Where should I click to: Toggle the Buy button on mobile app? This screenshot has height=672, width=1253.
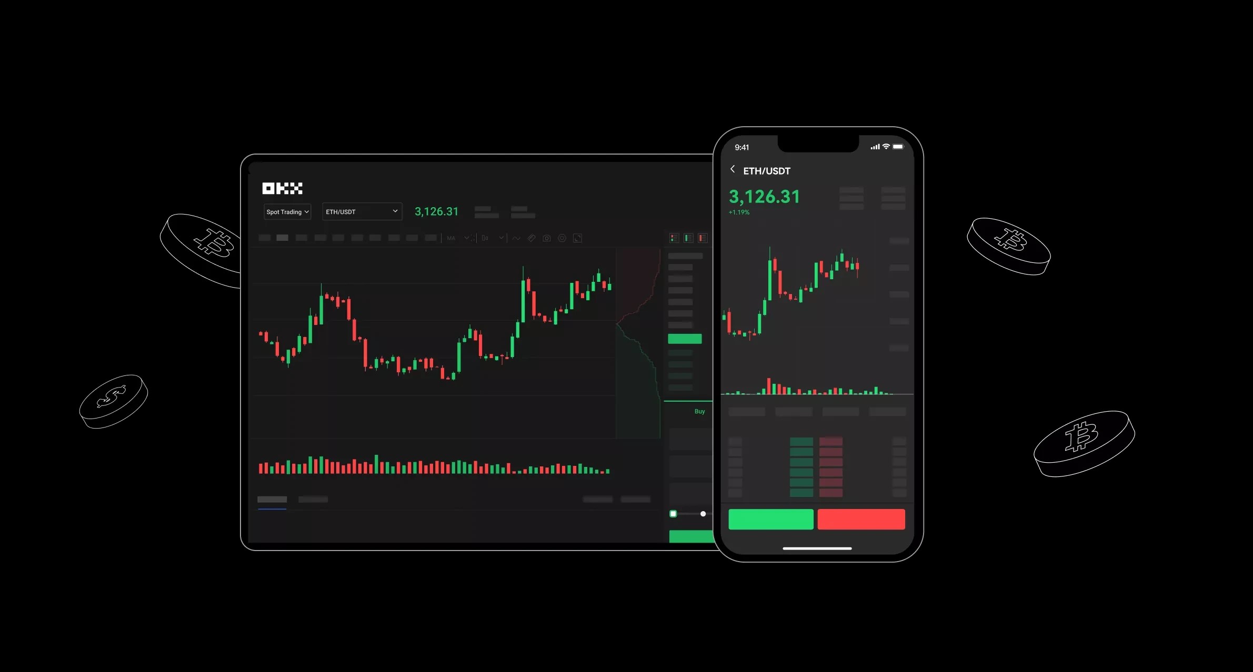pos(770,520)
